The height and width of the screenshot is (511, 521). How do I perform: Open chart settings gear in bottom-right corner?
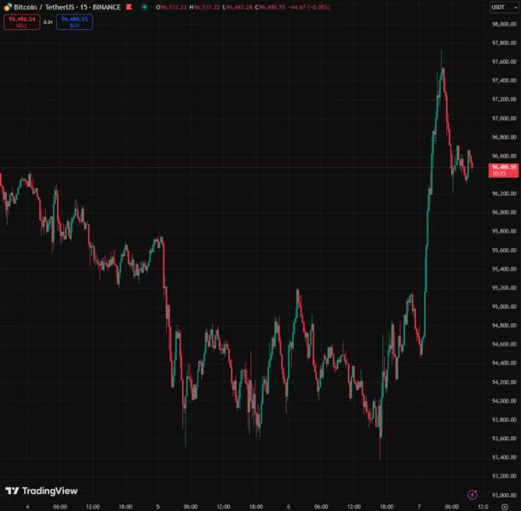(x=504, y=506)
